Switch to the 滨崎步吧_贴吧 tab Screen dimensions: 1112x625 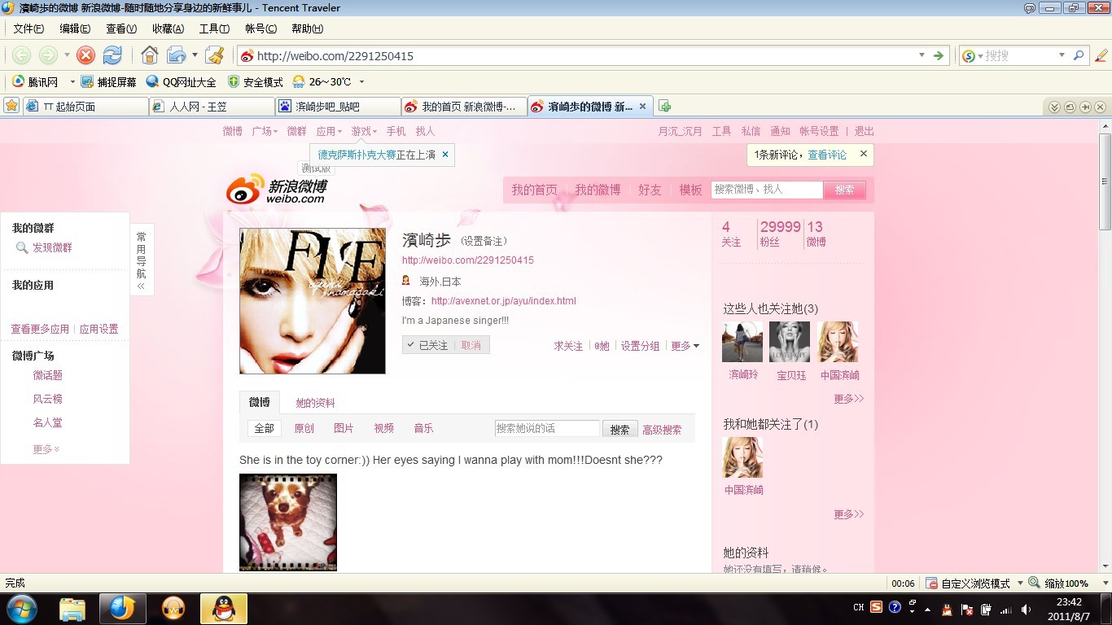[x=338, y=107]
